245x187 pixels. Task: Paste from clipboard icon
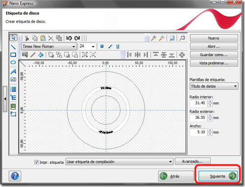click(43, 38)
